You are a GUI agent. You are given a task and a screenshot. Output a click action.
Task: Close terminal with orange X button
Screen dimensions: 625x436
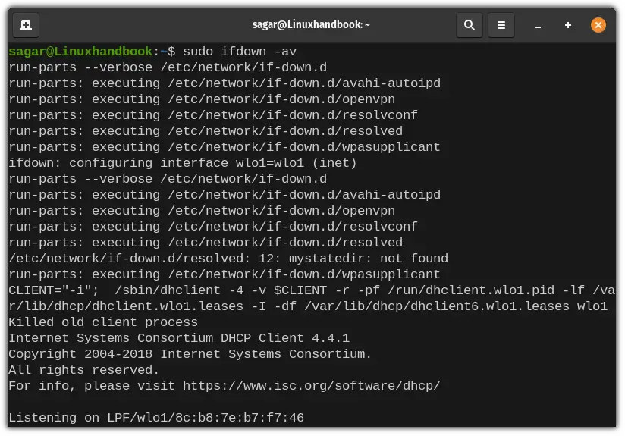point(598,25)
